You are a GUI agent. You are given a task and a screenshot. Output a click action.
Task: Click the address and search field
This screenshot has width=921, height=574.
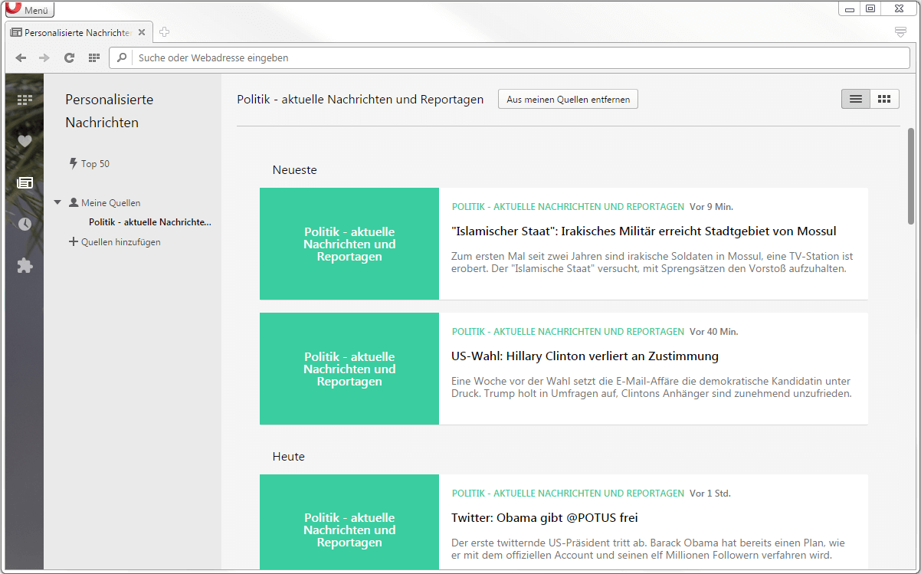(513, 58)
